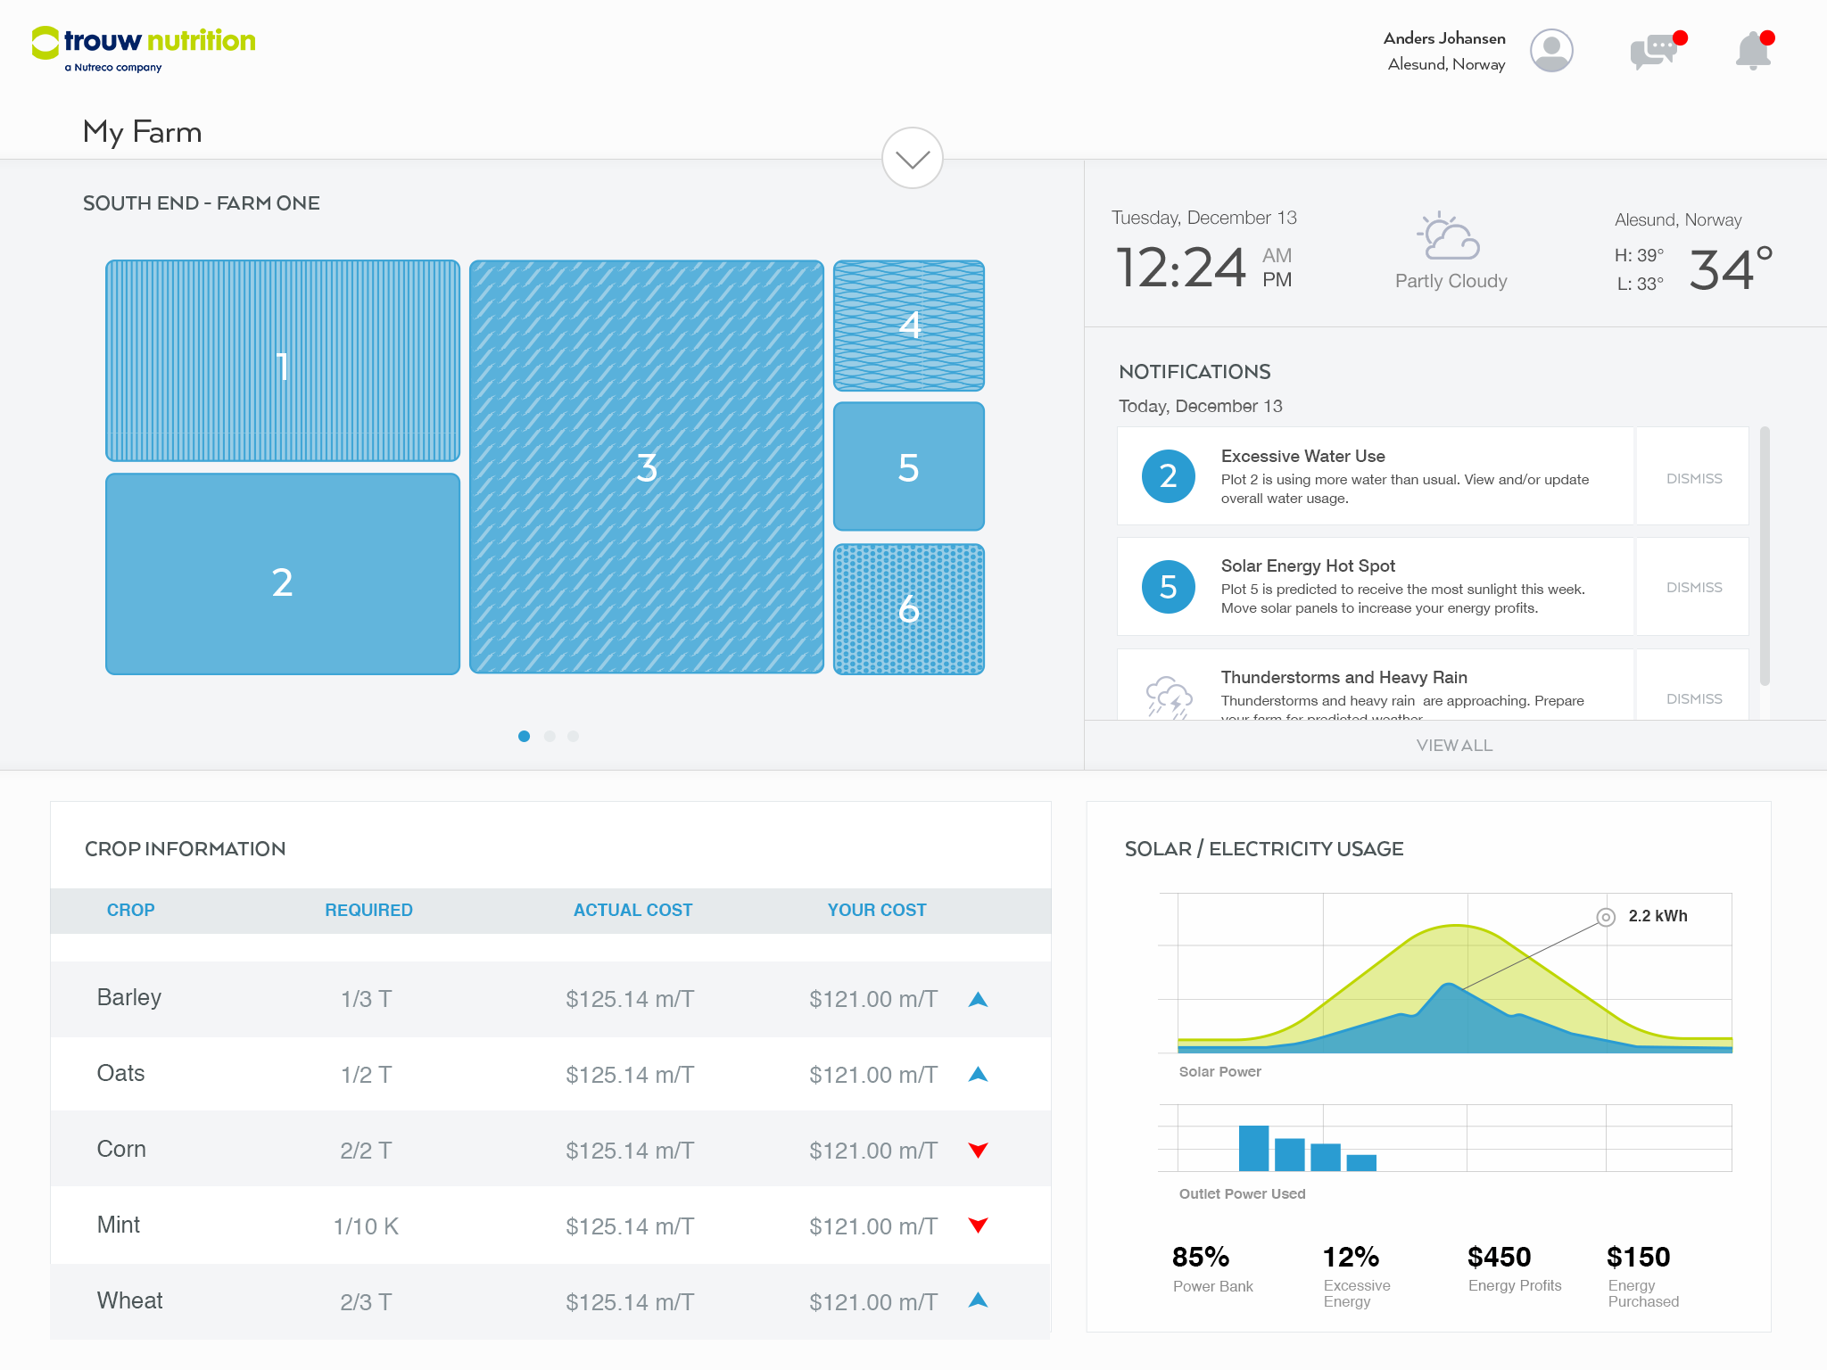Viewport: 1827px width, 1370px height.
Task: Click the plot 2 notification badge
Action: pyautogui.click(x=1169, y=476)
